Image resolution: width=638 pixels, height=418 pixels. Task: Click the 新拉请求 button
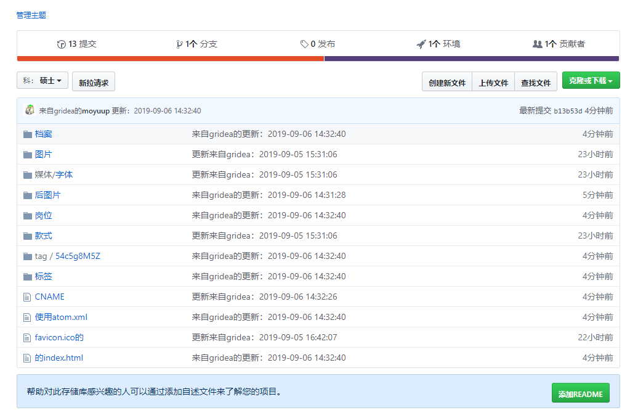(93, 81)
